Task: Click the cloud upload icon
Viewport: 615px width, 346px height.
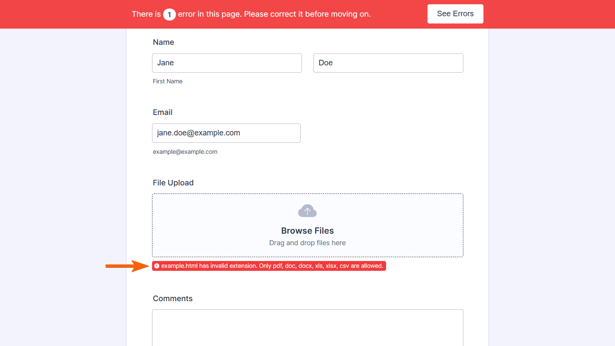Action: (307, 211)
